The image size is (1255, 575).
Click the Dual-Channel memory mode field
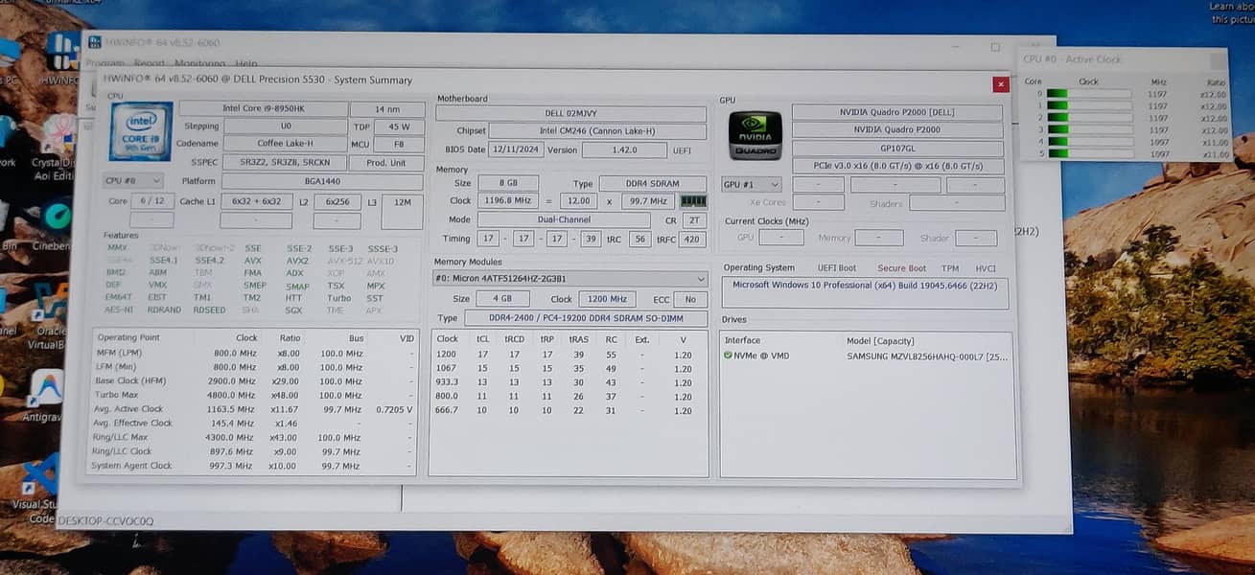(564, 219)
